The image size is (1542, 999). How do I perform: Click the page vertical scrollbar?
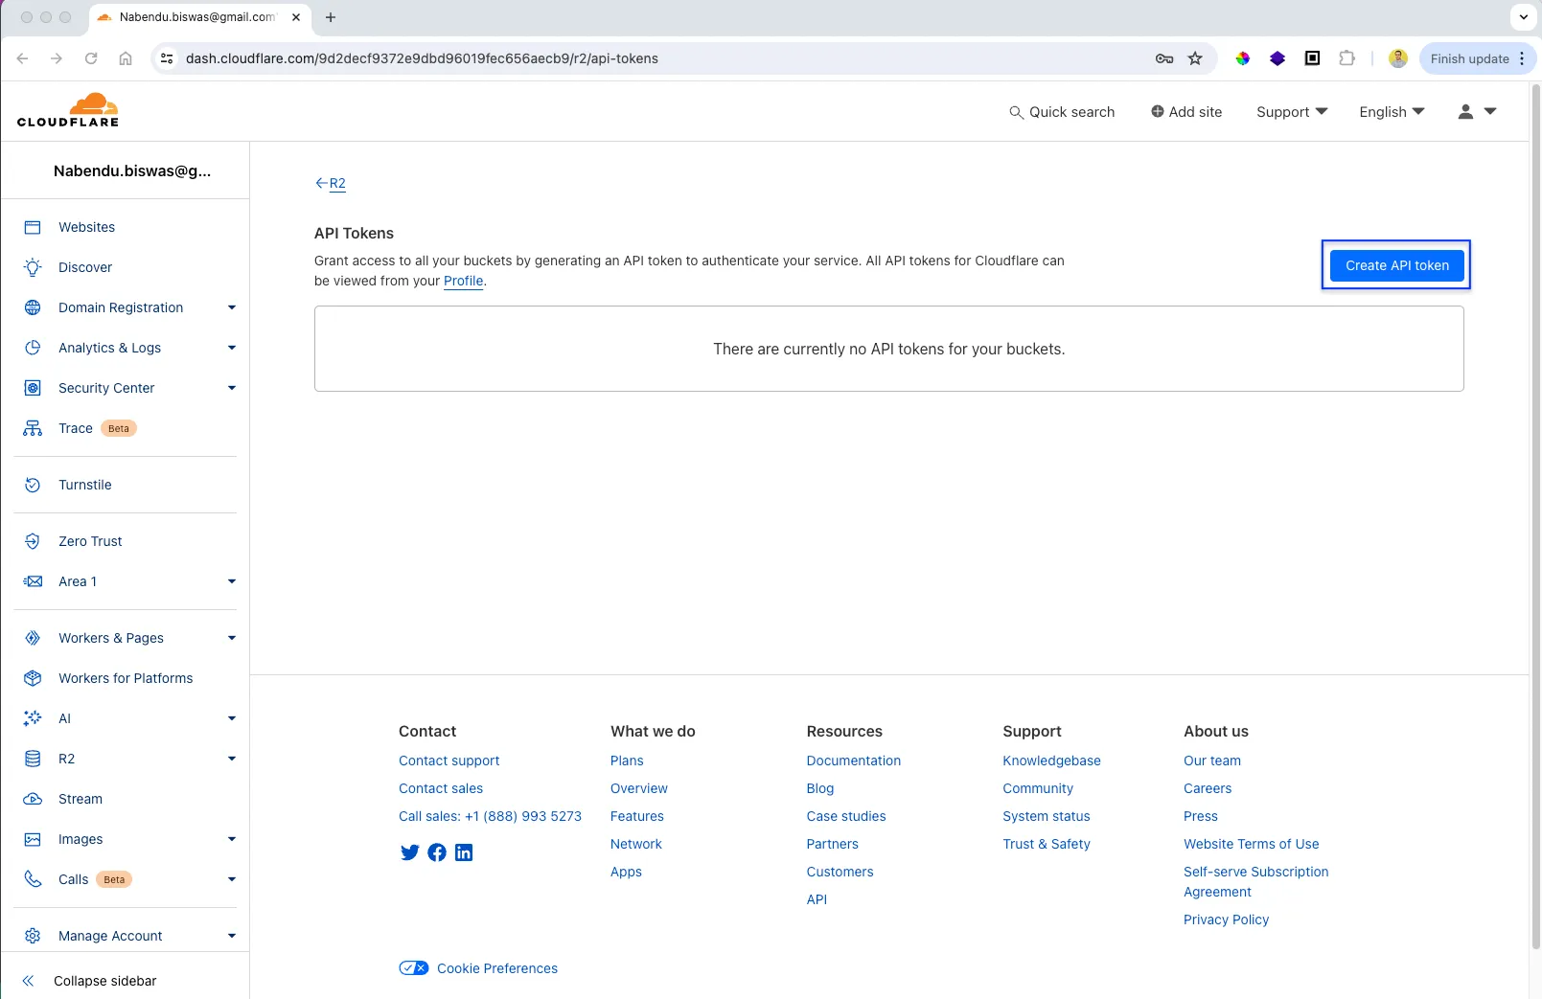1535,517
